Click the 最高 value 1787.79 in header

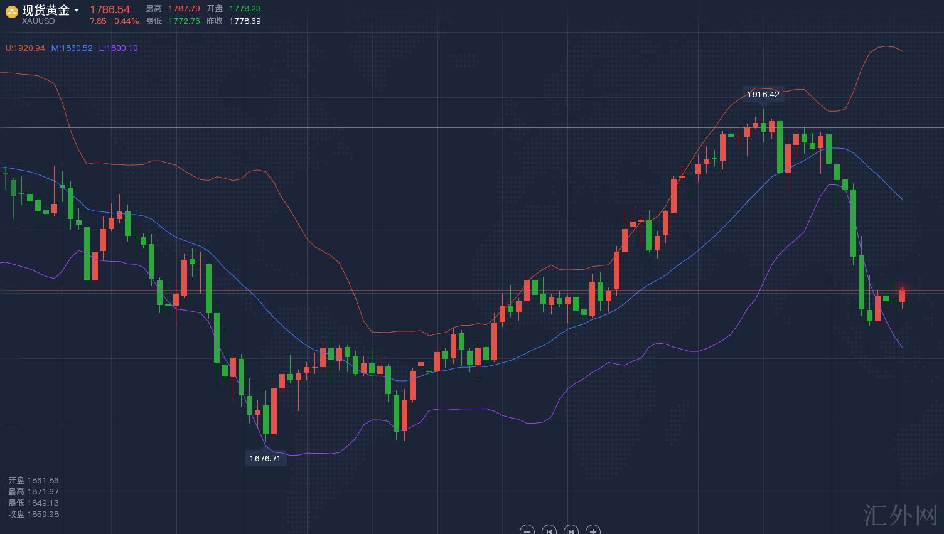click(184, 9)
